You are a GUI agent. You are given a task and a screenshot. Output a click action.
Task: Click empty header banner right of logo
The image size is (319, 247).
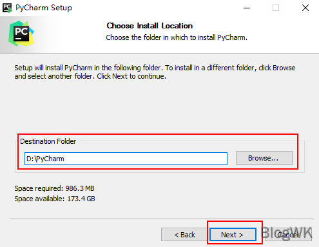pos(279,34)
